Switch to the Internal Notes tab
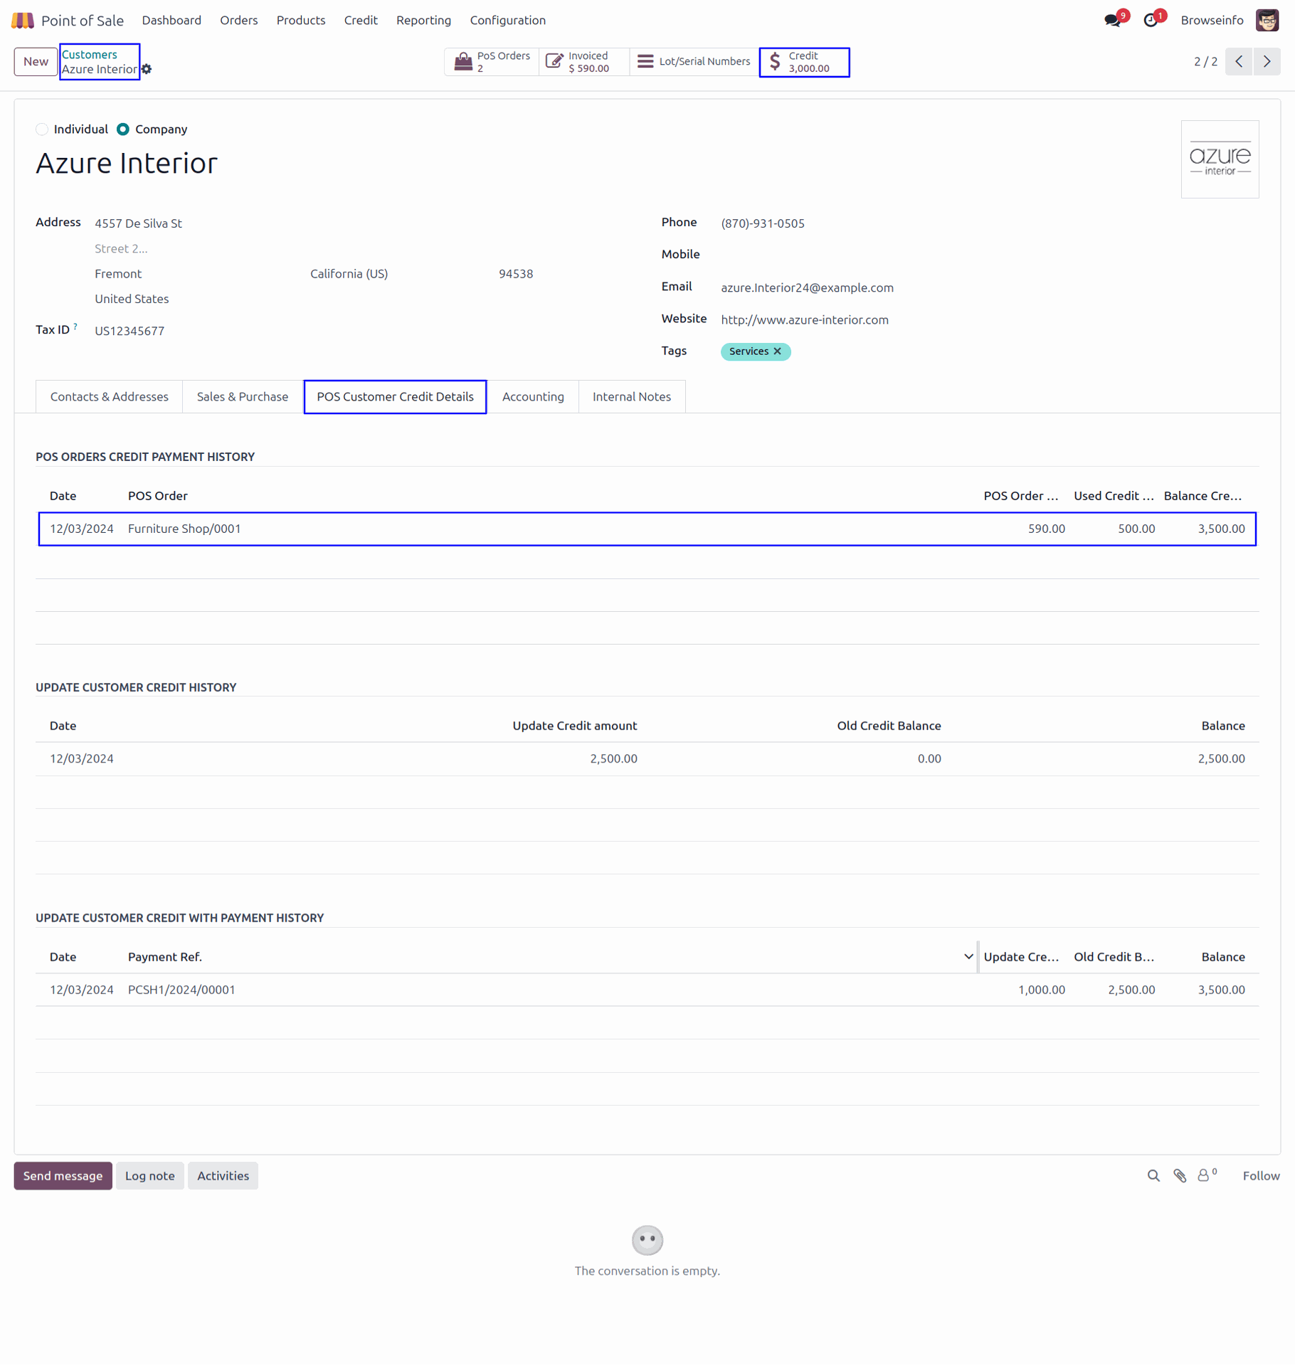1295x1366 pixels. coord(632,396)
